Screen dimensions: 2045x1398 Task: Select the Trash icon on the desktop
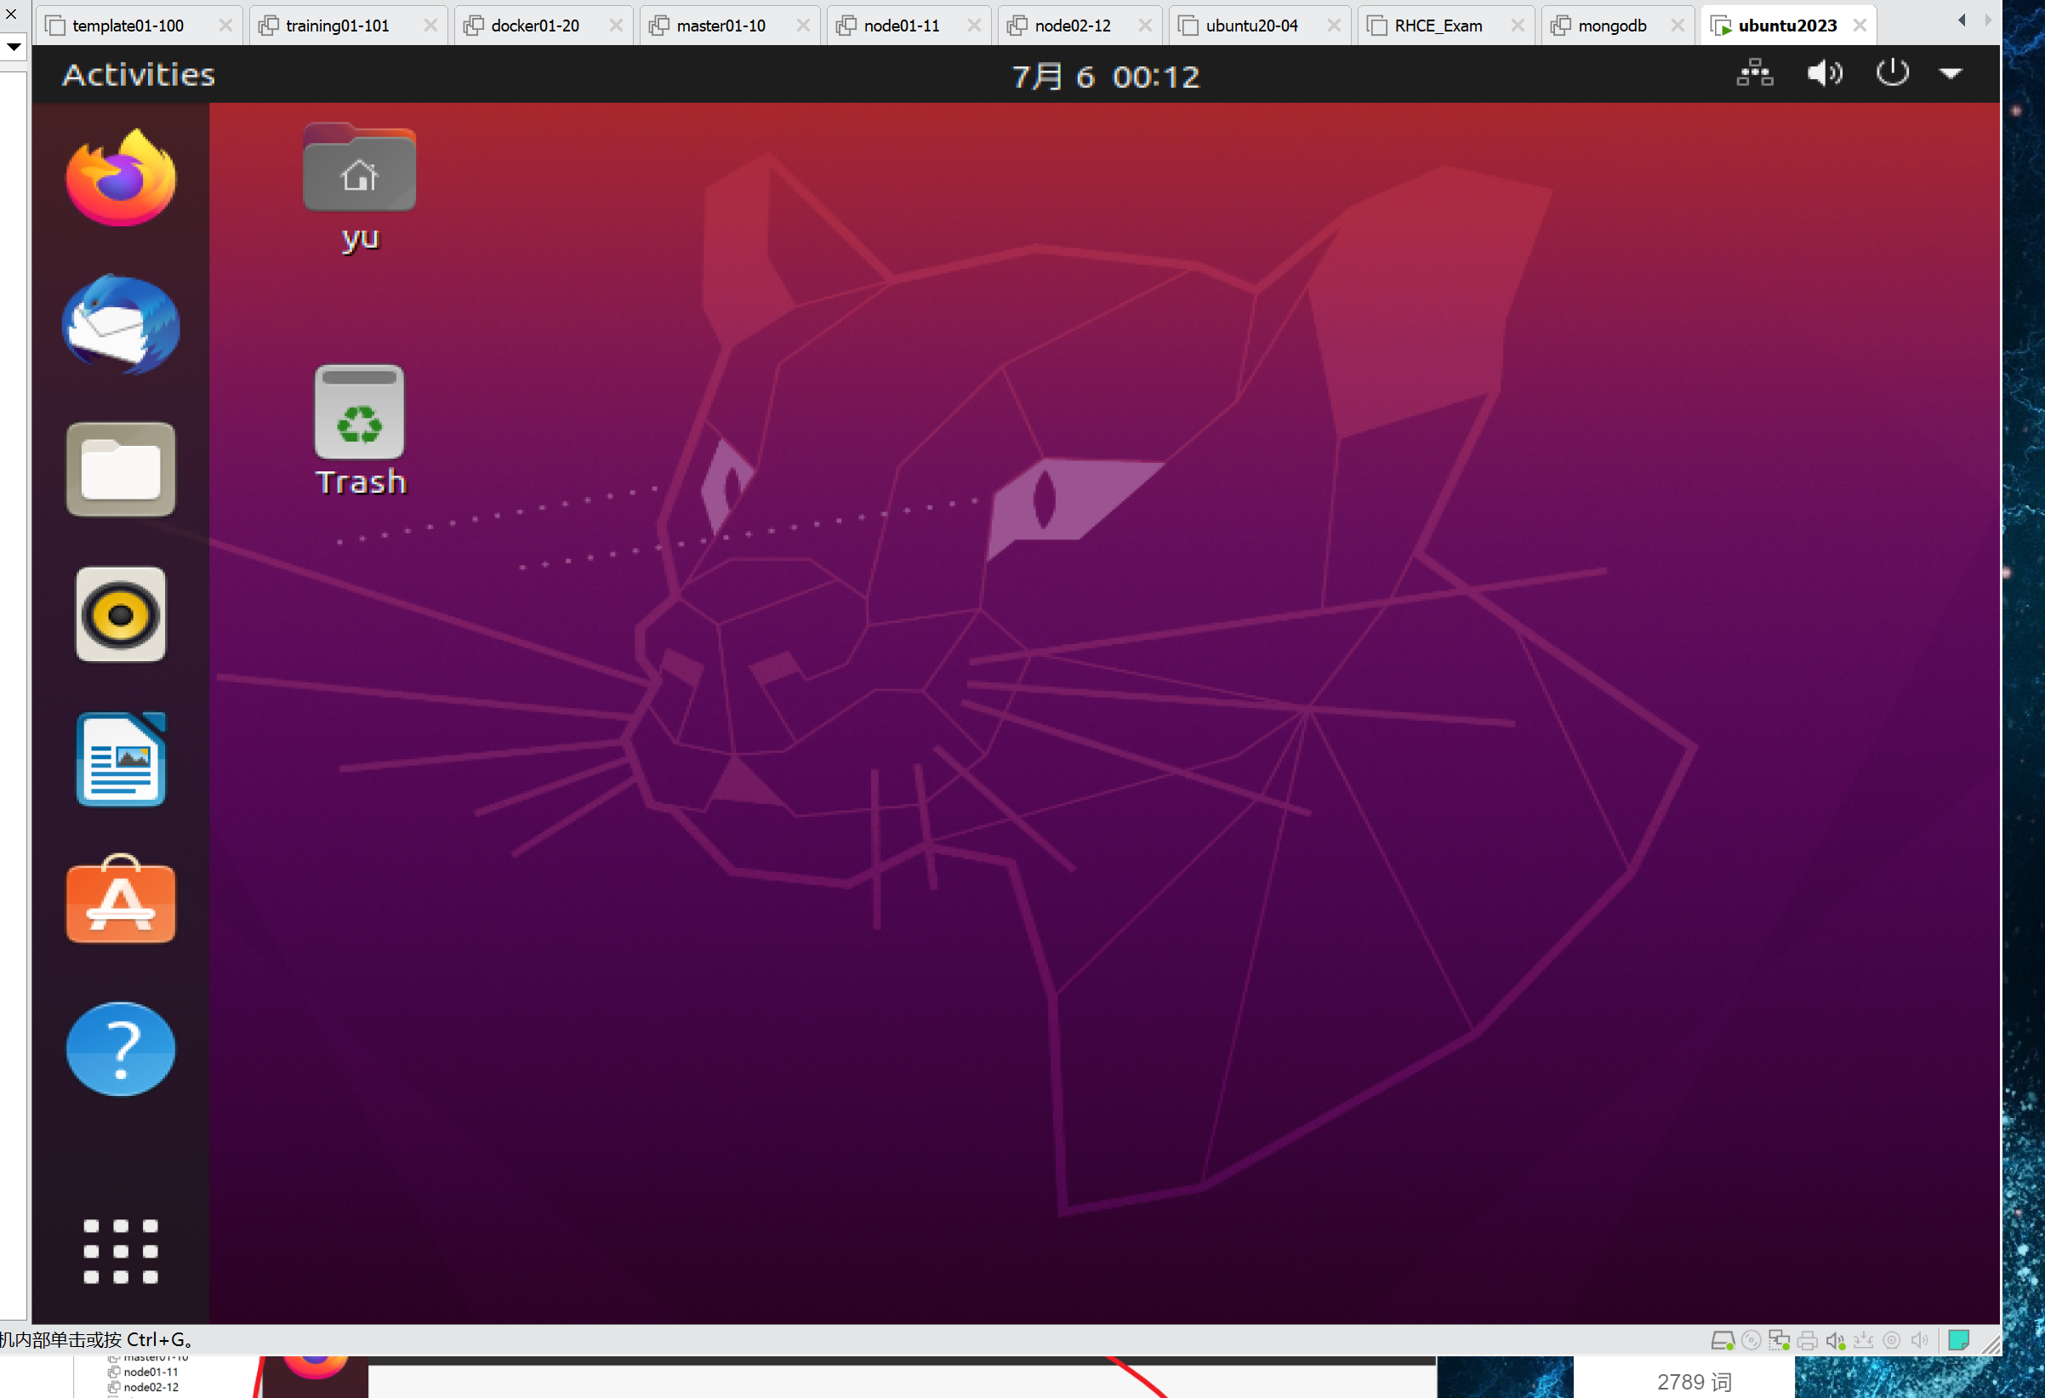(360, 431)
